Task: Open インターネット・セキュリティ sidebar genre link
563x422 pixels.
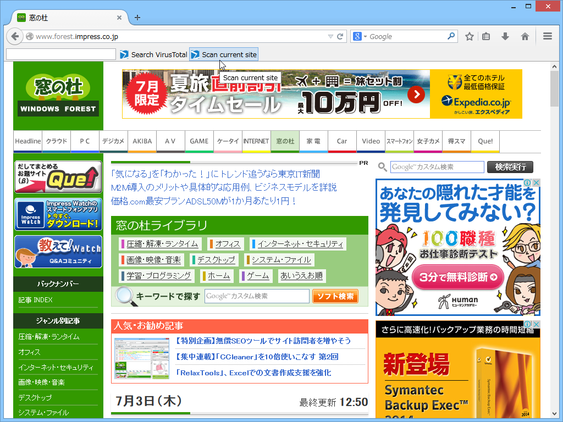Action: coord(56,367)
